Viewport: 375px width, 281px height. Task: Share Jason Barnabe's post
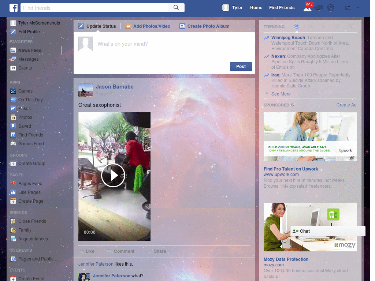coord(156,251)
